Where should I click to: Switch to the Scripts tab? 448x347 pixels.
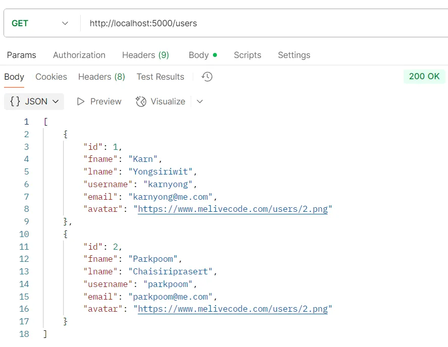(247, 55)
